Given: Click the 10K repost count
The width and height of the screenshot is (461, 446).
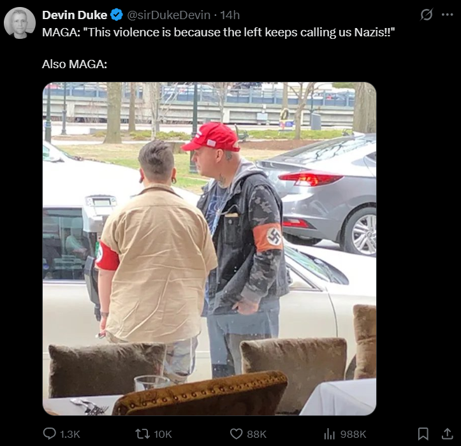Looking at the screenshot, I should 163,435.
